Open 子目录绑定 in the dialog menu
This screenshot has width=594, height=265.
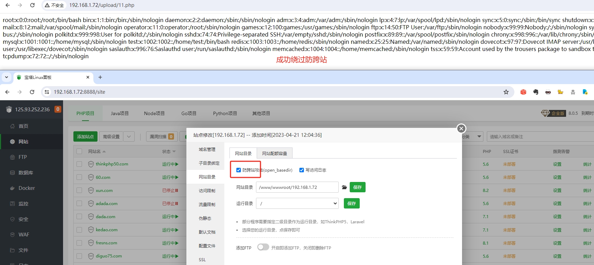point(209,163)
